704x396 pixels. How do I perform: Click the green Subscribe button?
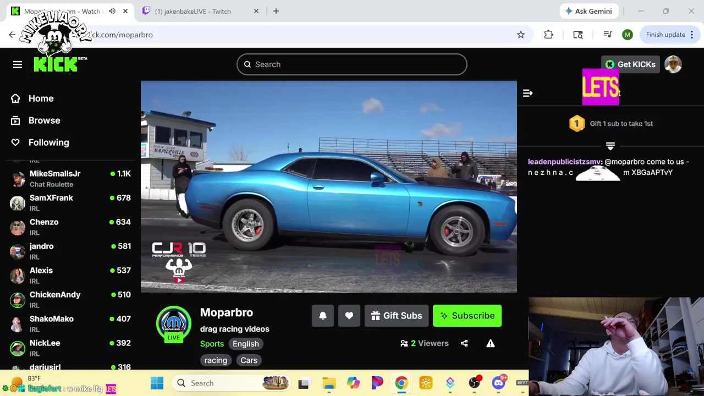467,316
